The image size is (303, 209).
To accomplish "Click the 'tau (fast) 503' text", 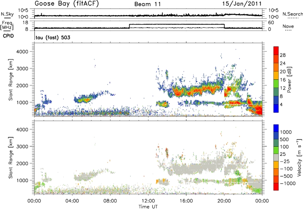I will pyautogui.click(x=53, y=37).
